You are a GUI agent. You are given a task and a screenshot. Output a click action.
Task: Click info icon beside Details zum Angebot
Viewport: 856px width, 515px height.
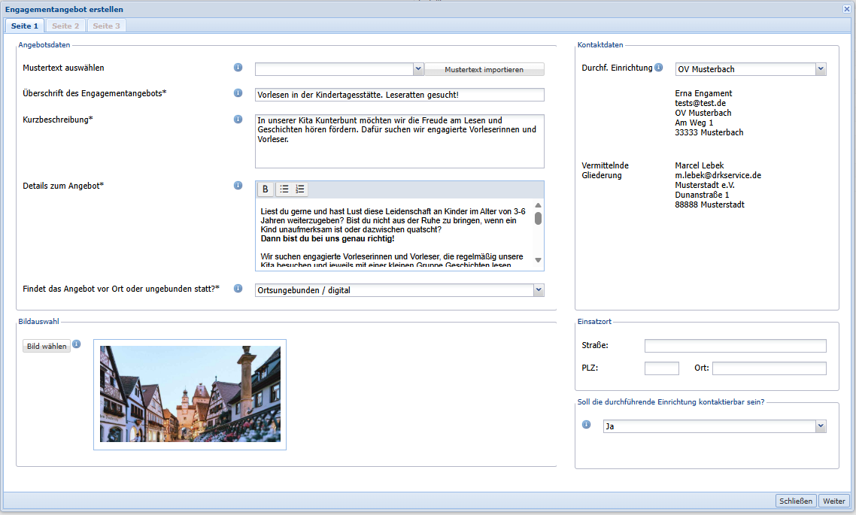click(x=238, y=185)
